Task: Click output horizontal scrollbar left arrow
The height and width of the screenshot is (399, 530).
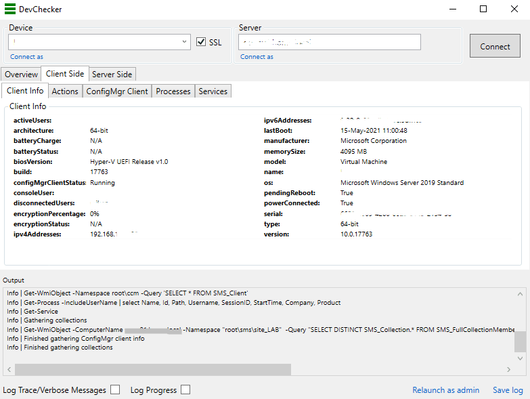Action: coord(9,370)
